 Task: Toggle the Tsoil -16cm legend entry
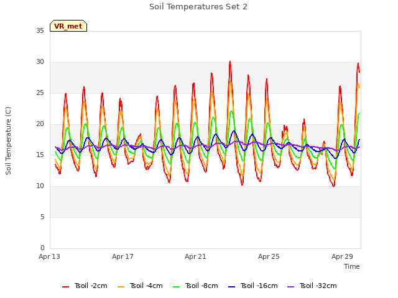click(253, 286)
